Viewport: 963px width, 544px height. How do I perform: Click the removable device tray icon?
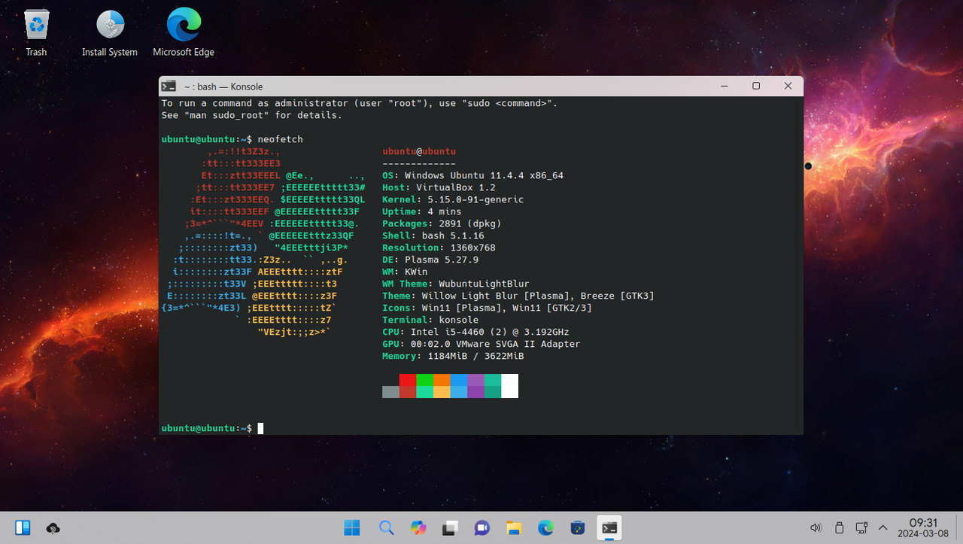tap(840, 528)
